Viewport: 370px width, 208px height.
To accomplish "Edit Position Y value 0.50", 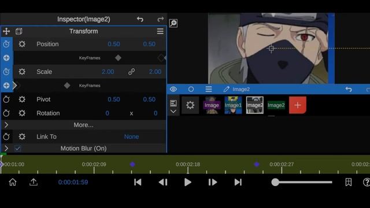I will [149, 44].
